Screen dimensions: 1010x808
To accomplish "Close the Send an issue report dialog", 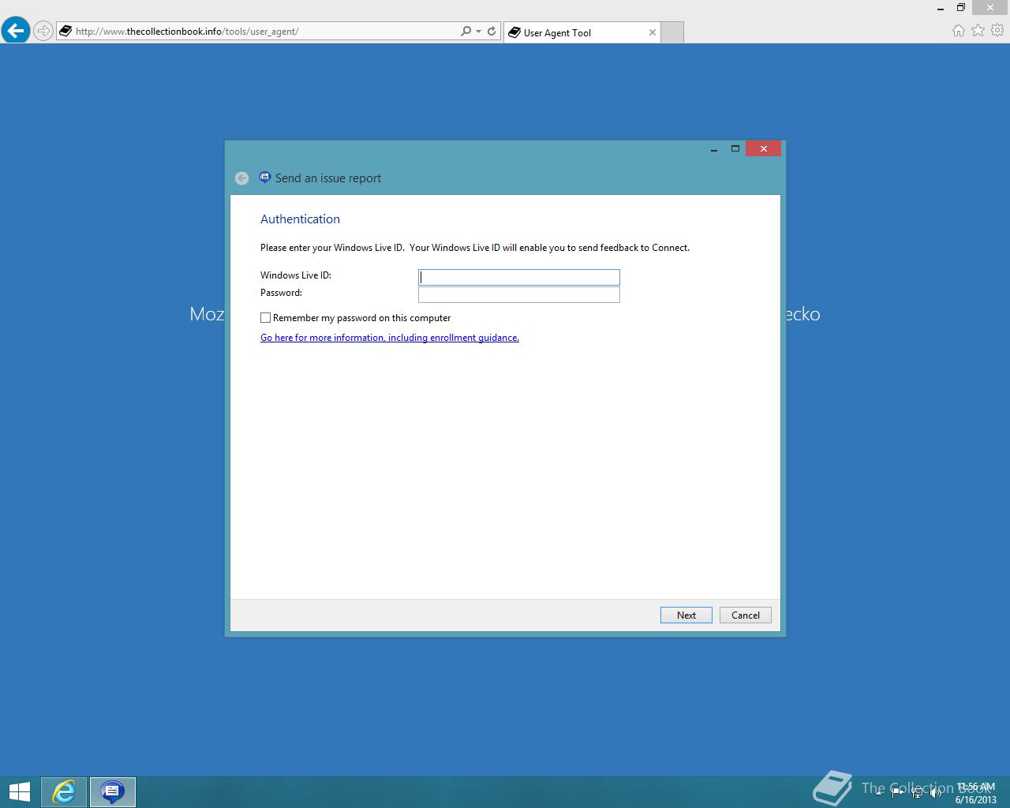I will [763, 149].
